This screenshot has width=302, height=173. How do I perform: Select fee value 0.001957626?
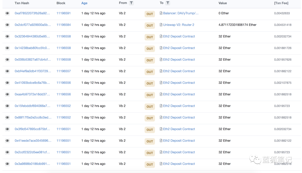[x=283, y=60]
